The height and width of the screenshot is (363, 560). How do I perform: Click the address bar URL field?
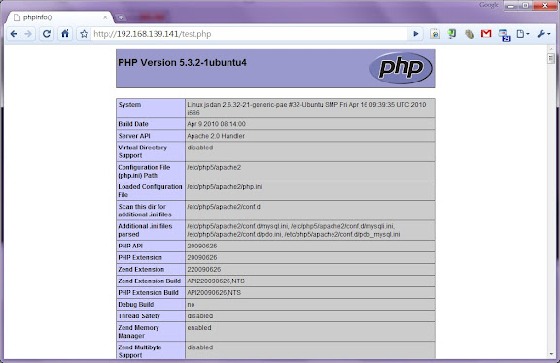[x=250, y=34]
